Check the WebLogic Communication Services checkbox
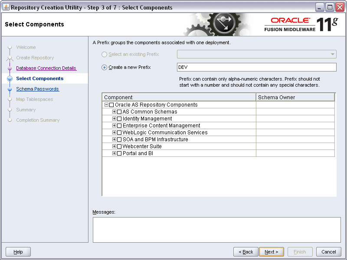Image resolution: width=347 pixels, height=260 pixels. [119, 133]
